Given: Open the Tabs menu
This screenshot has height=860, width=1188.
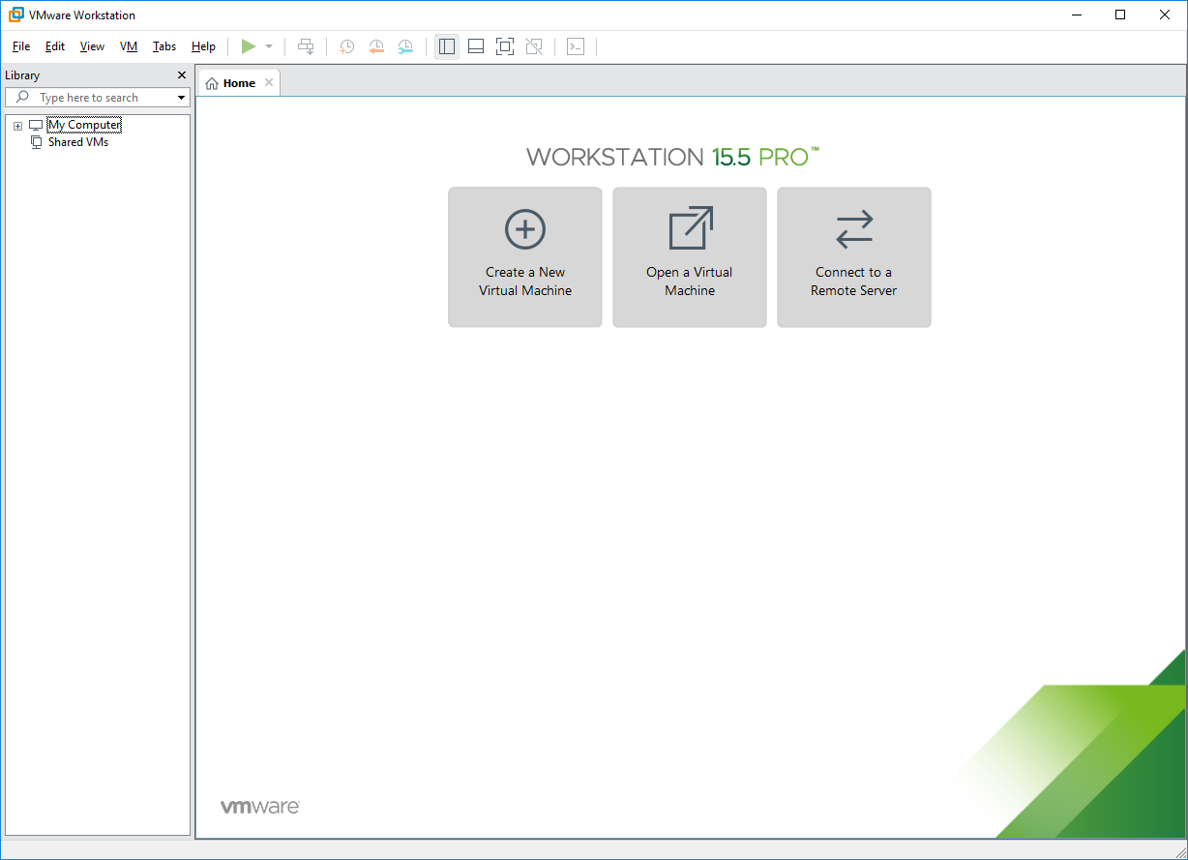Looking at the screenshot, I should [164, 46].
